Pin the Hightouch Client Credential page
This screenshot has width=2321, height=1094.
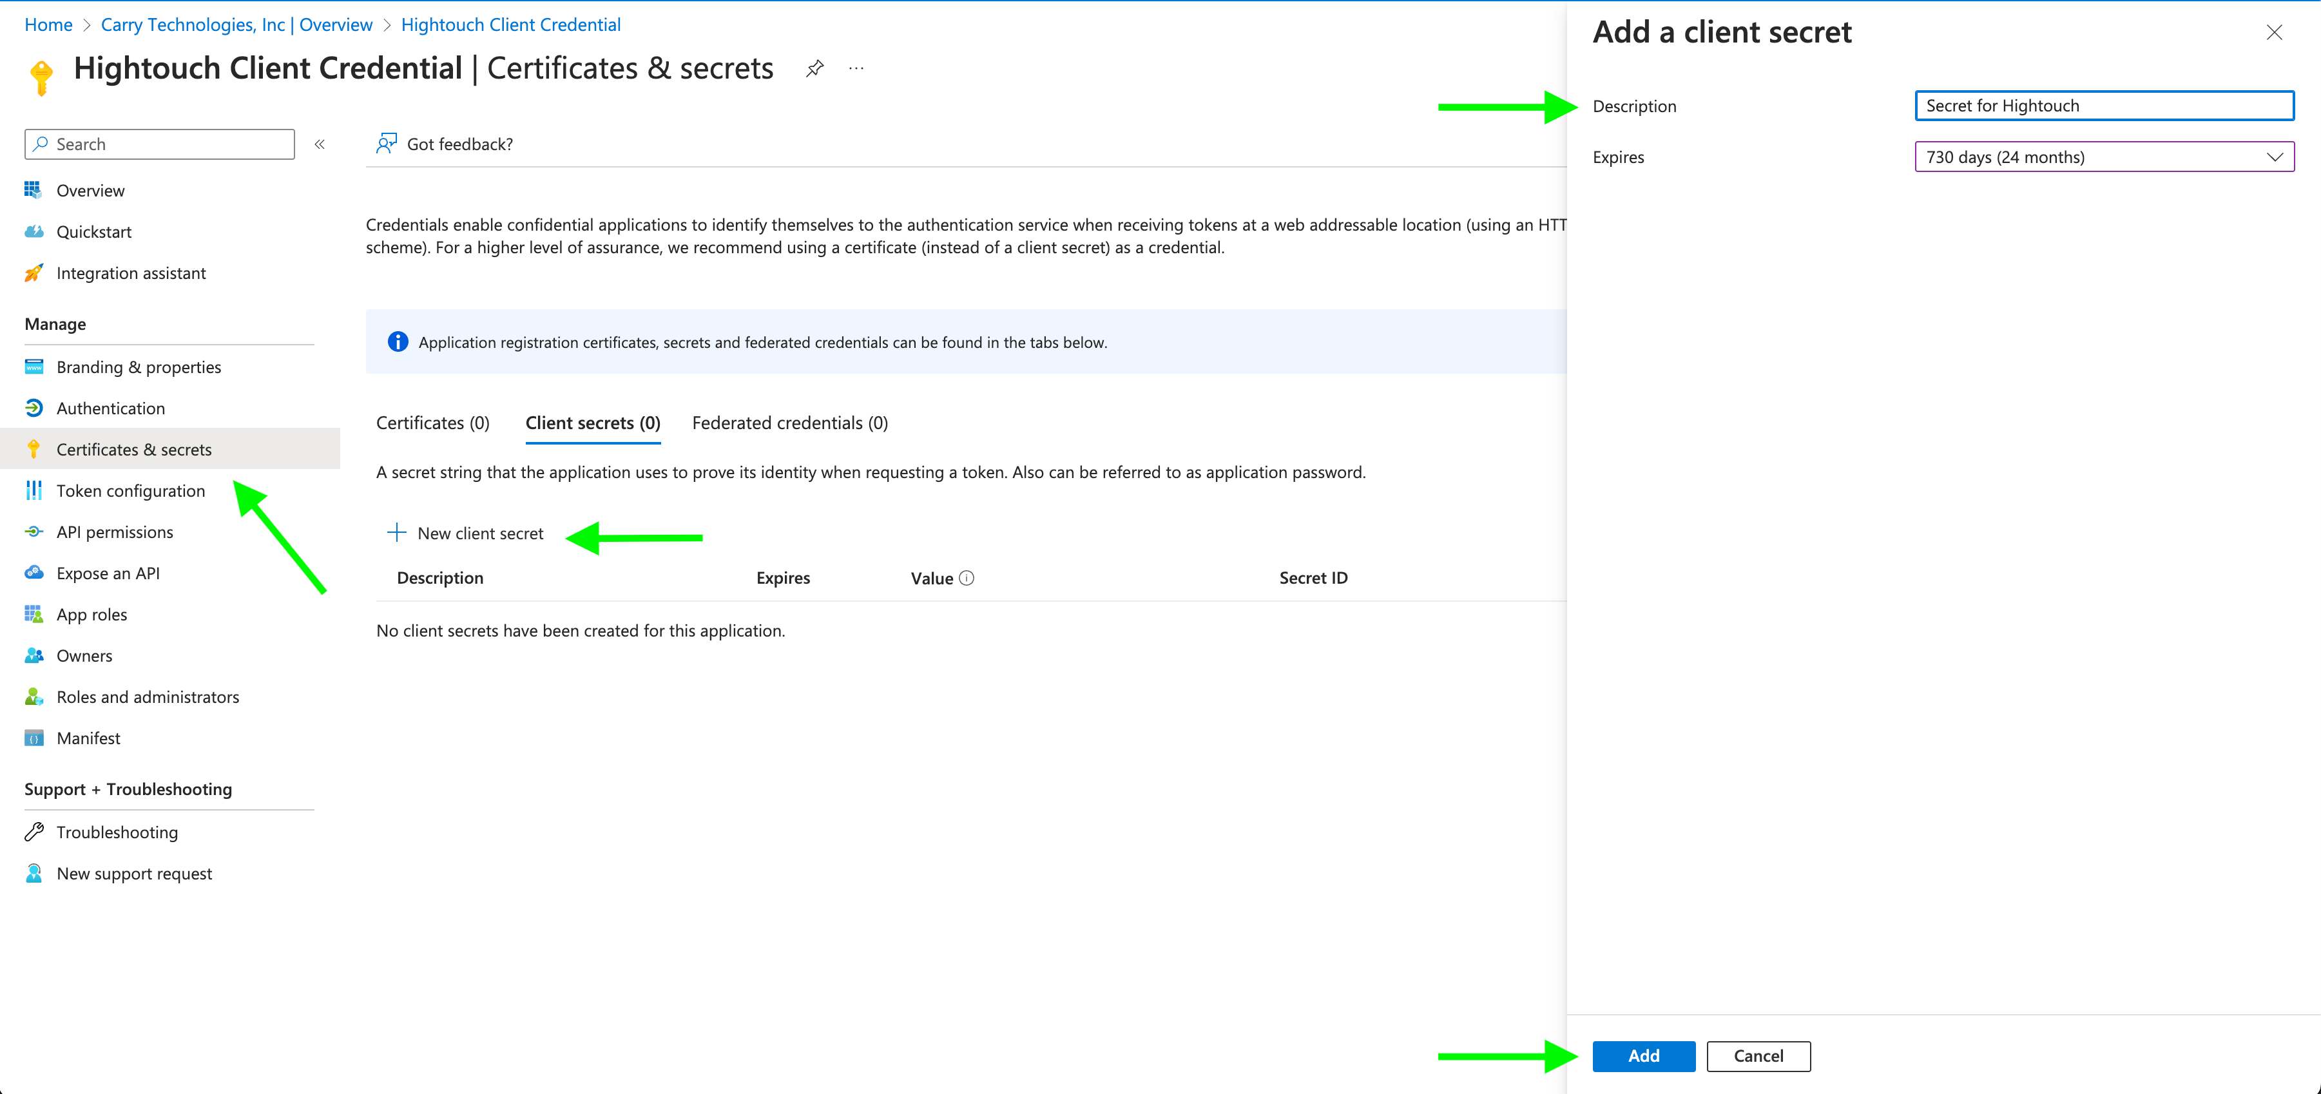click(814, 68)
